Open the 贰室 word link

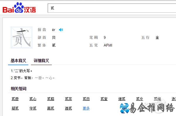(x=104, y=99)
